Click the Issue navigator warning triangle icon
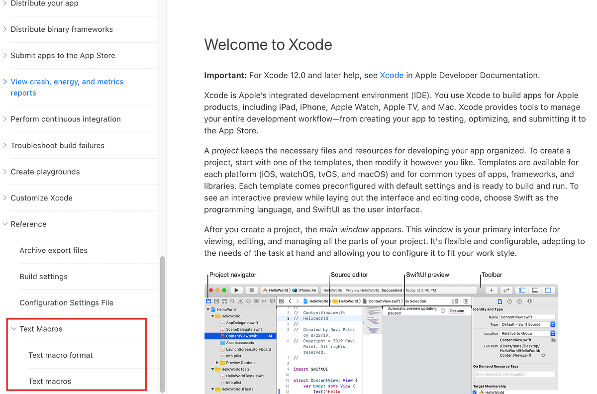The image size is (597, 394). [241, 301]
